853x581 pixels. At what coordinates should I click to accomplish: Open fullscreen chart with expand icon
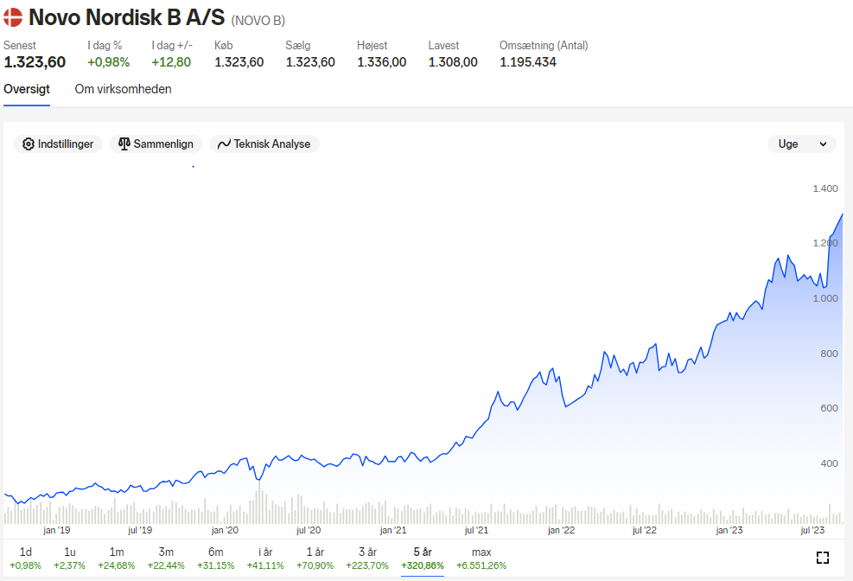tap(823, 558)
